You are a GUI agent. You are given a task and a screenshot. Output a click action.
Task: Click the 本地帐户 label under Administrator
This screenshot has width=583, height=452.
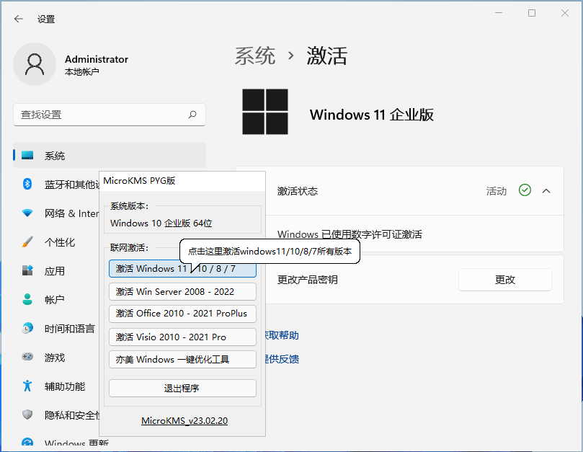[81, 71]
